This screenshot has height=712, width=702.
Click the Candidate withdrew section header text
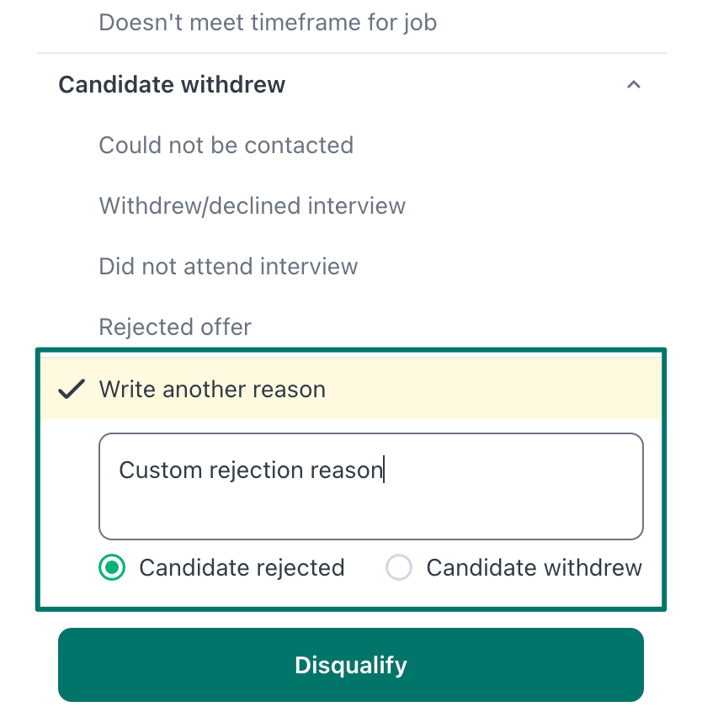coord(172,85)
